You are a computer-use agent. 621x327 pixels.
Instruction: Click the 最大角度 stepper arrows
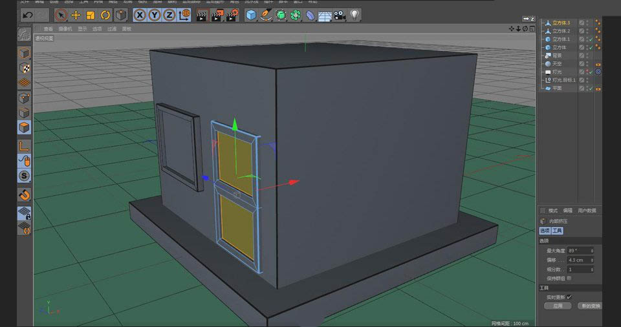(x=591, y=250)
